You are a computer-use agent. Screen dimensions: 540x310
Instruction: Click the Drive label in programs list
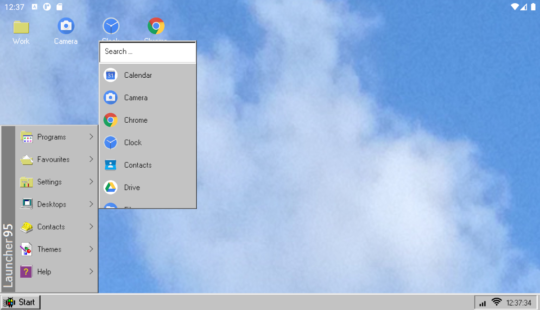click(132, 187)
